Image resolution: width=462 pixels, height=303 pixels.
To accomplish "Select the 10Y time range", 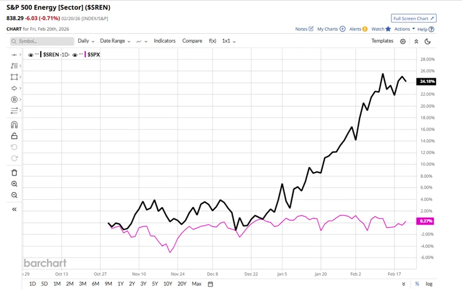I will click(168, 284).
